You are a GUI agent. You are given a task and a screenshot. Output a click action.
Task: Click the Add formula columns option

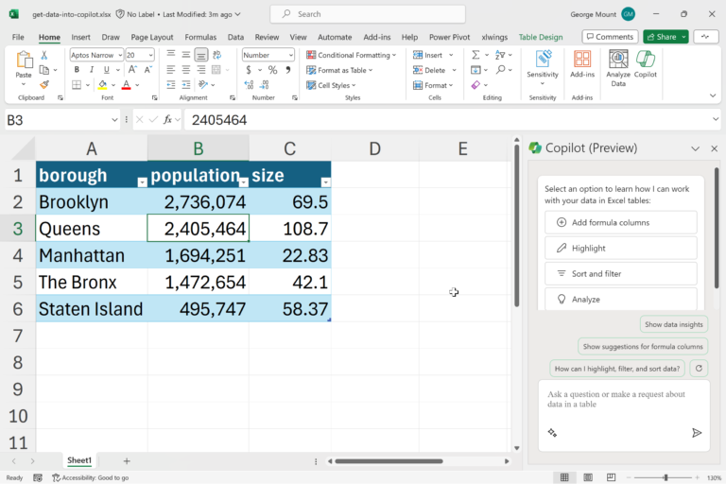point(620,222)
